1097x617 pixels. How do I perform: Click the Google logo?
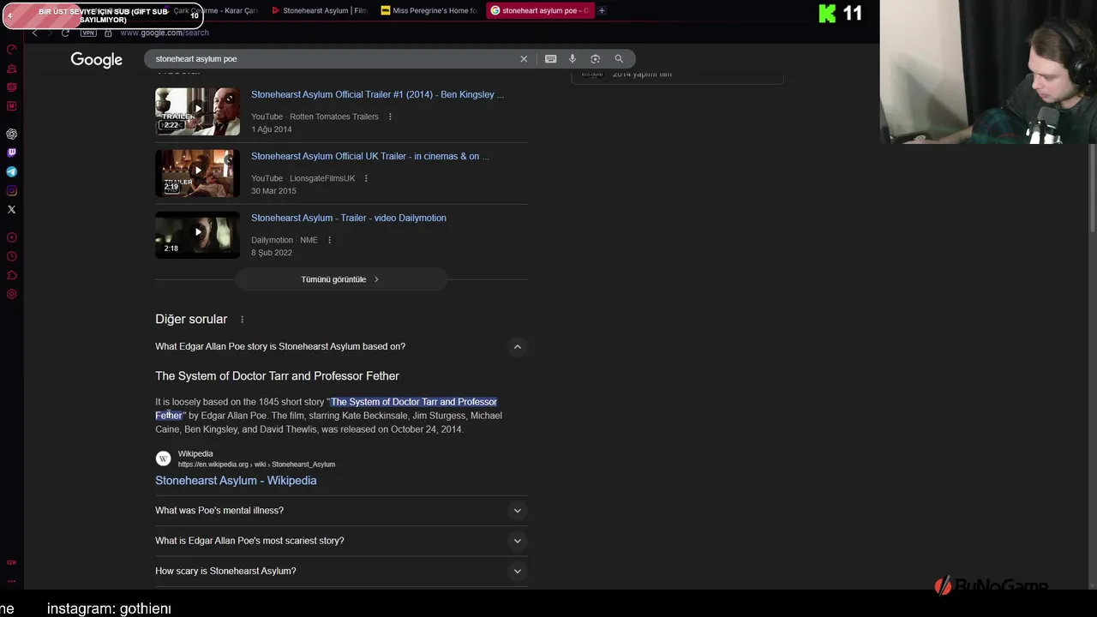pyautogui.click(x=96, y=59)
